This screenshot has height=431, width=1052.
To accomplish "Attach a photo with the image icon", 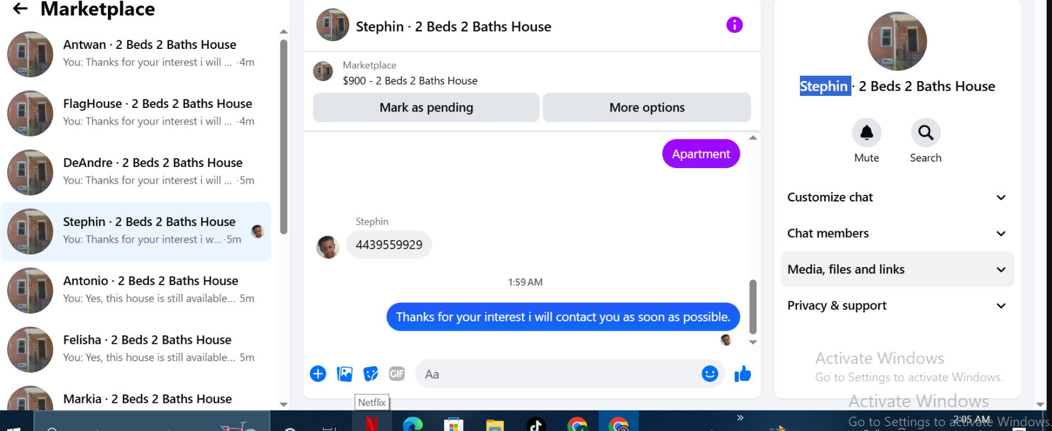I will pos(344,374).
